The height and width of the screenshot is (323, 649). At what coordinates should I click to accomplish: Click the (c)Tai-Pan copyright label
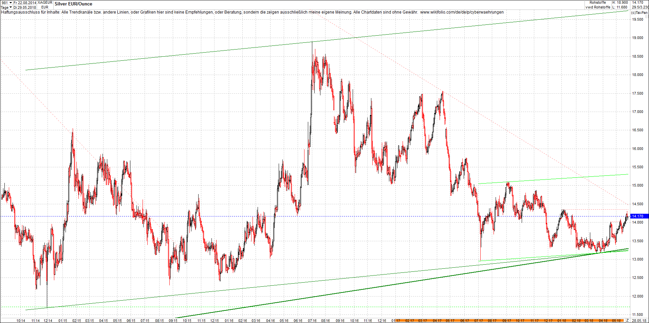coord(639,13)
